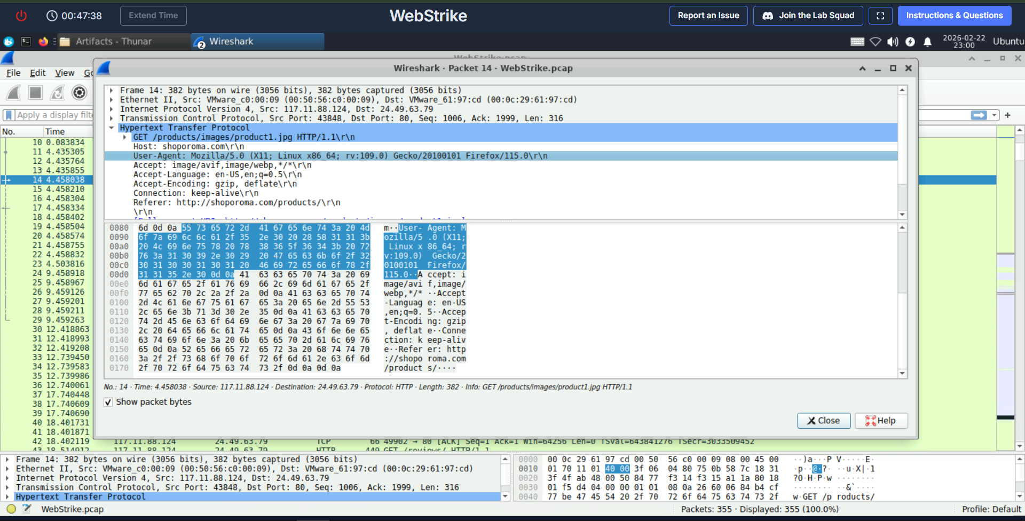Image resolution: width=1025 pixels, height=521 pixels.
Task: Shade the Packet 14 dialog with the caret button
Action: tap(863, 68)
